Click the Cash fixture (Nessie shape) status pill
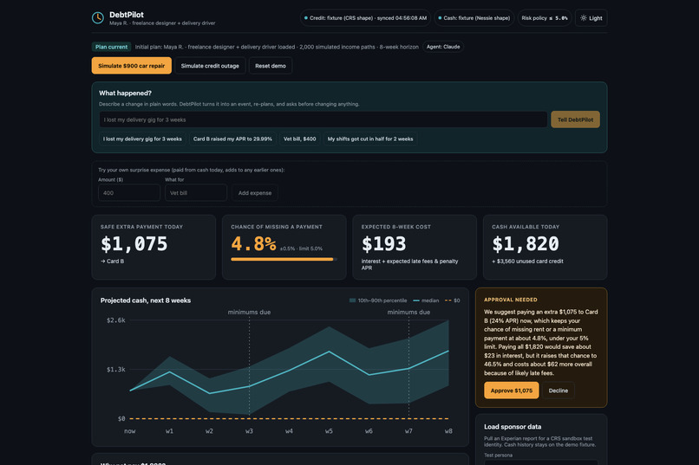Viewport: 699px width, 465px height. coord(474,18)
